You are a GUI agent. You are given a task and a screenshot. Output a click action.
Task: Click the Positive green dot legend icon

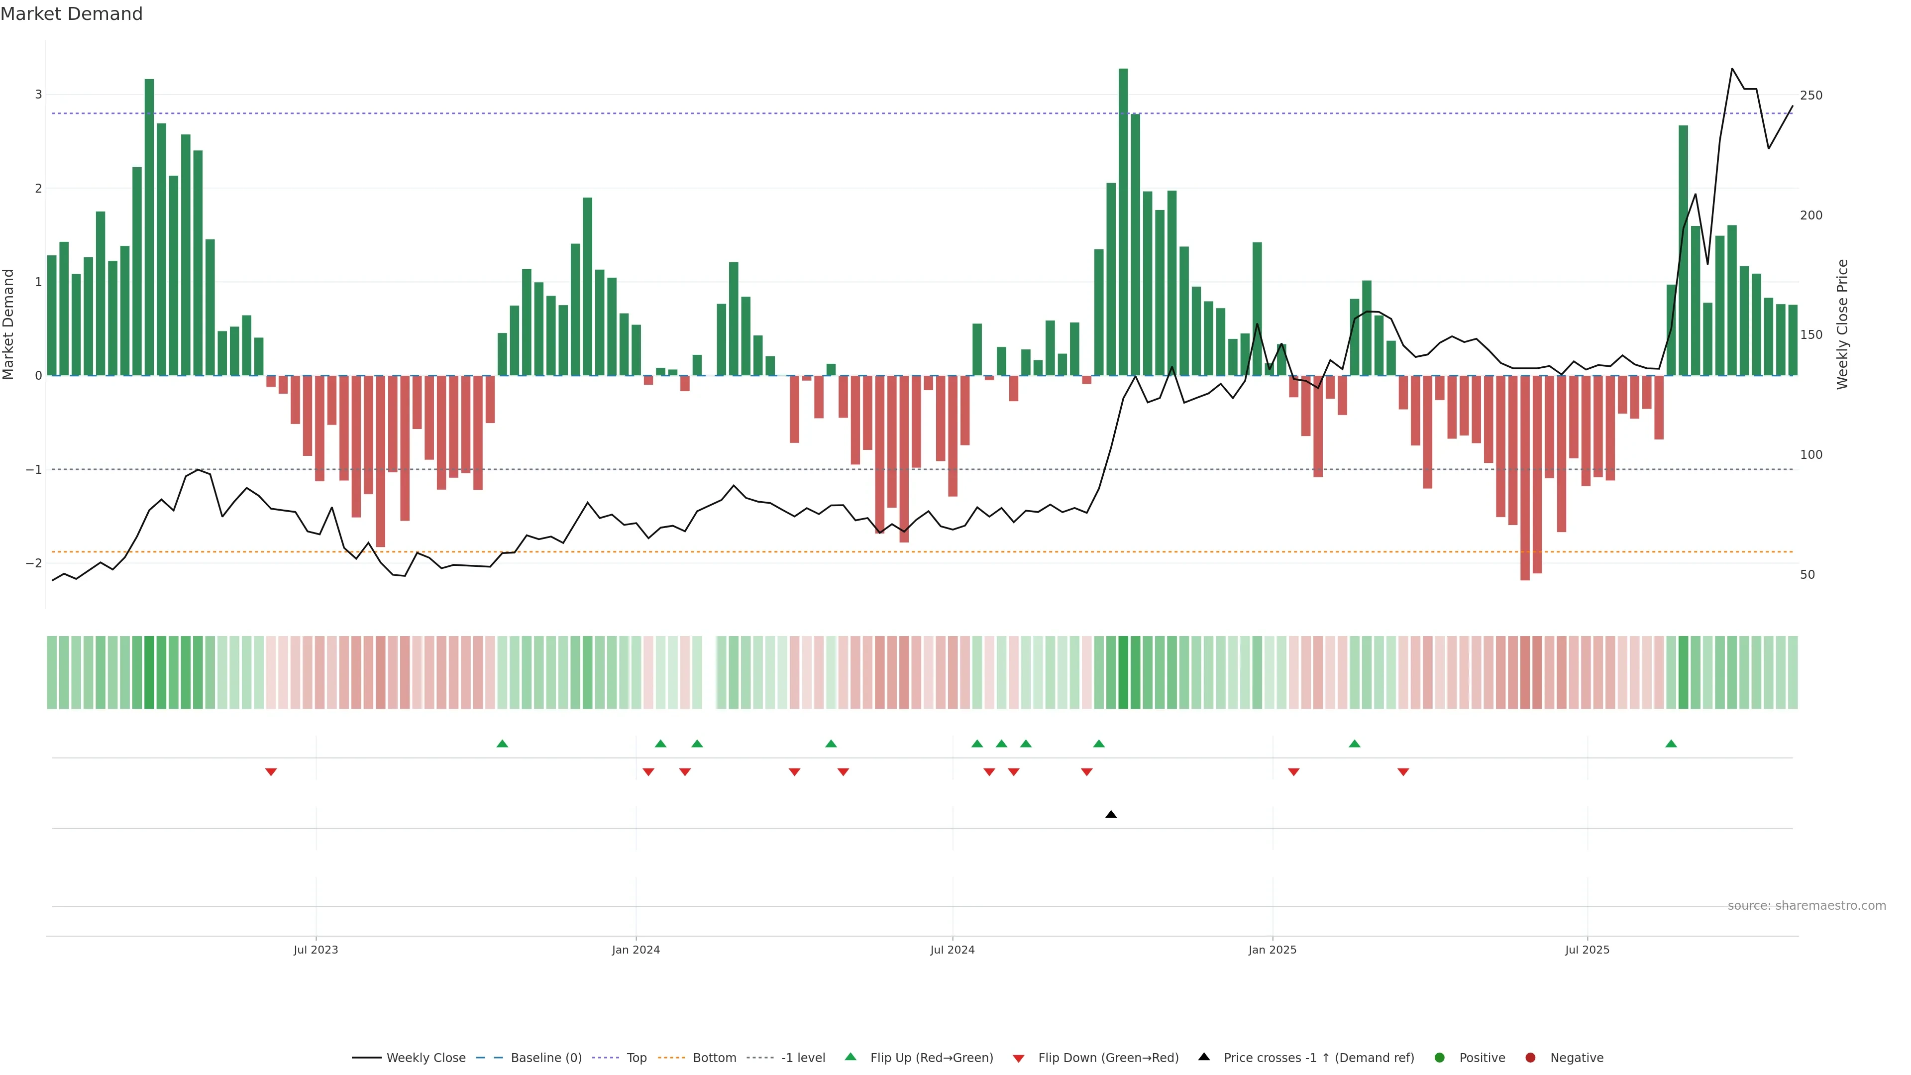click(x=1440, y=1058)
